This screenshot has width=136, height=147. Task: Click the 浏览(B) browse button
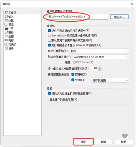119,17
